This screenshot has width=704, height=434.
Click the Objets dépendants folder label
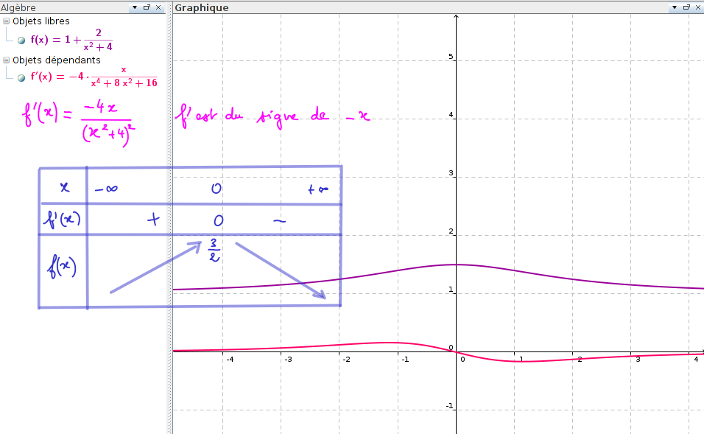pyautogui.click(x=57, y=60)
